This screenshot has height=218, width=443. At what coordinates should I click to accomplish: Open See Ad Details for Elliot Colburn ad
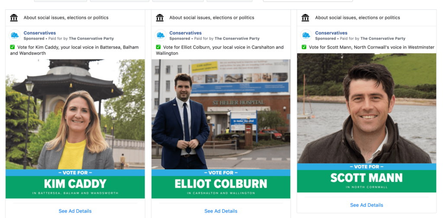click(x=221, y=211)
